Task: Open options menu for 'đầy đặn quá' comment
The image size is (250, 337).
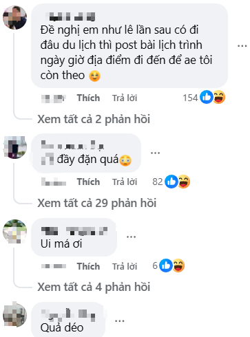Action: (x=155, y=153)
